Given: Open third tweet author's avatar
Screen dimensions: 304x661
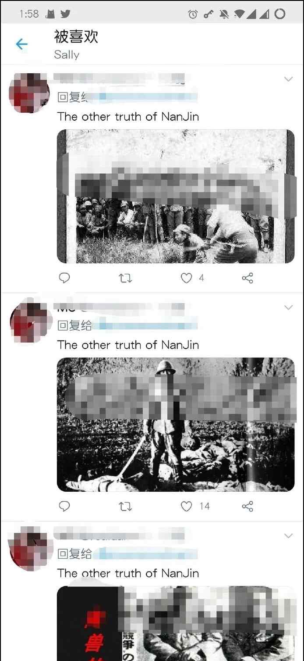Looking at the screenshot, I should click(x=29, y=550).
